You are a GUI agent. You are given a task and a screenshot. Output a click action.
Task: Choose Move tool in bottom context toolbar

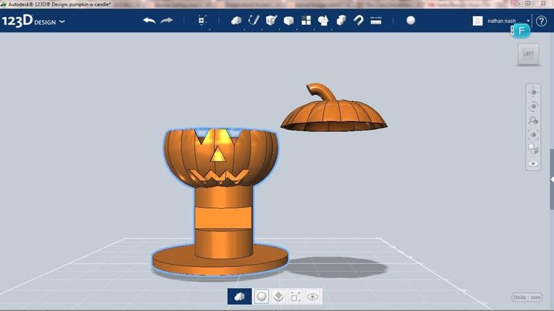(278, 296)
